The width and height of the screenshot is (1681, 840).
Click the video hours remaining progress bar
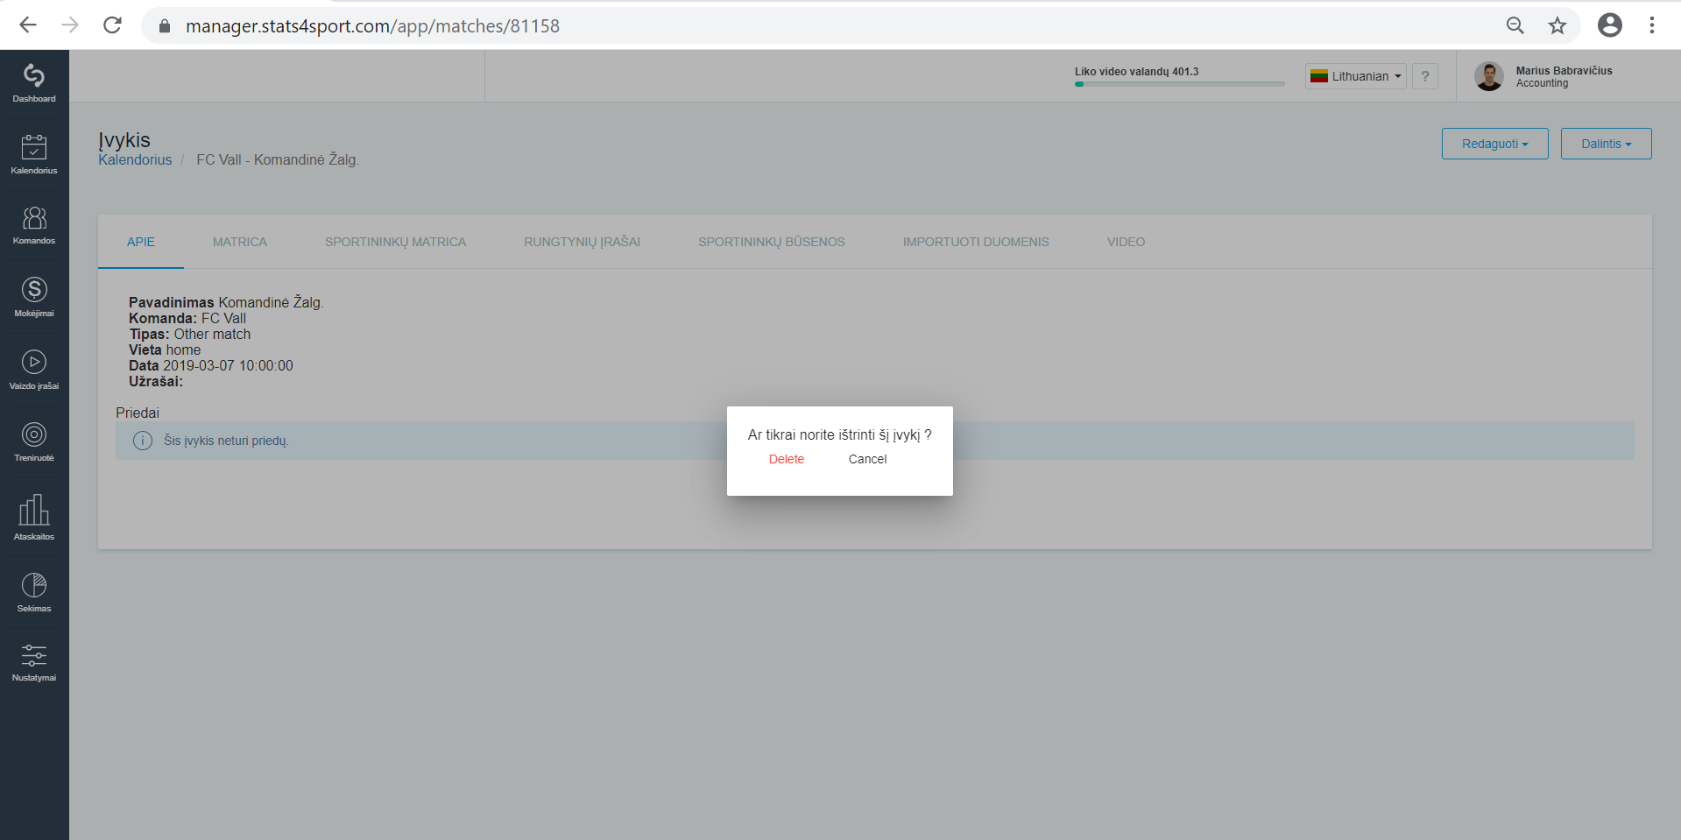click(1179, 84)
